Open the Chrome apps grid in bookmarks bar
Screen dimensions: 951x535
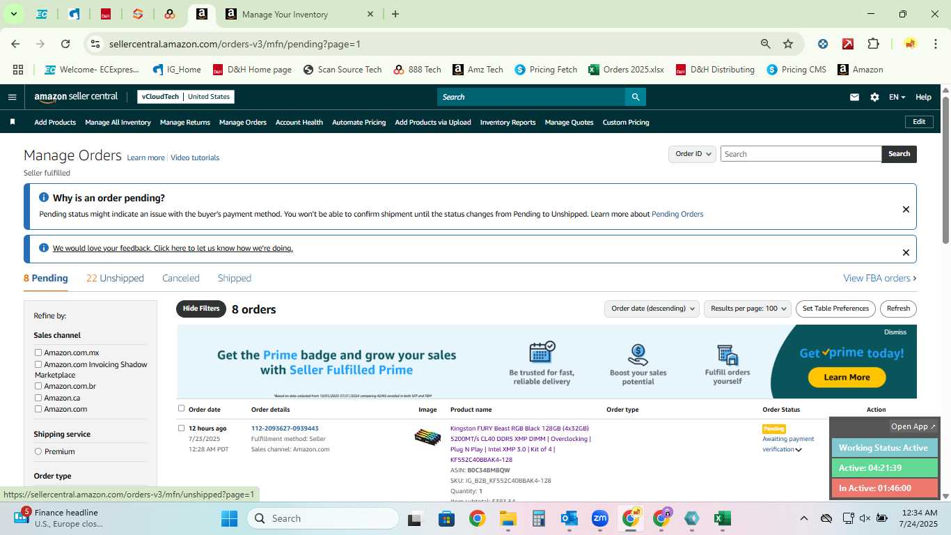(18, 70)
